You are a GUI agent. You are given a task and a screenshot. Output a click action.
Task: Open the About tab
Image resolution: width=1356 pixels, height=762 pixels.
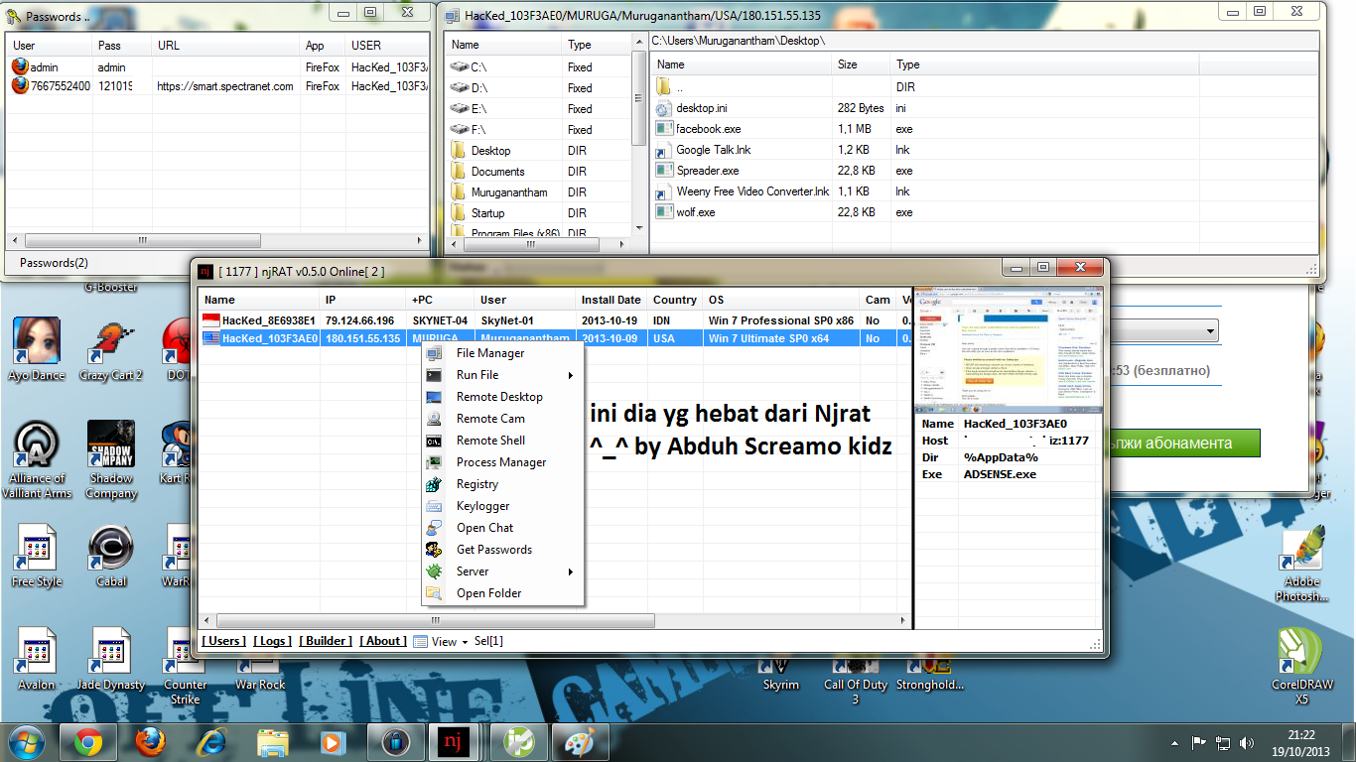click(383, 641)
